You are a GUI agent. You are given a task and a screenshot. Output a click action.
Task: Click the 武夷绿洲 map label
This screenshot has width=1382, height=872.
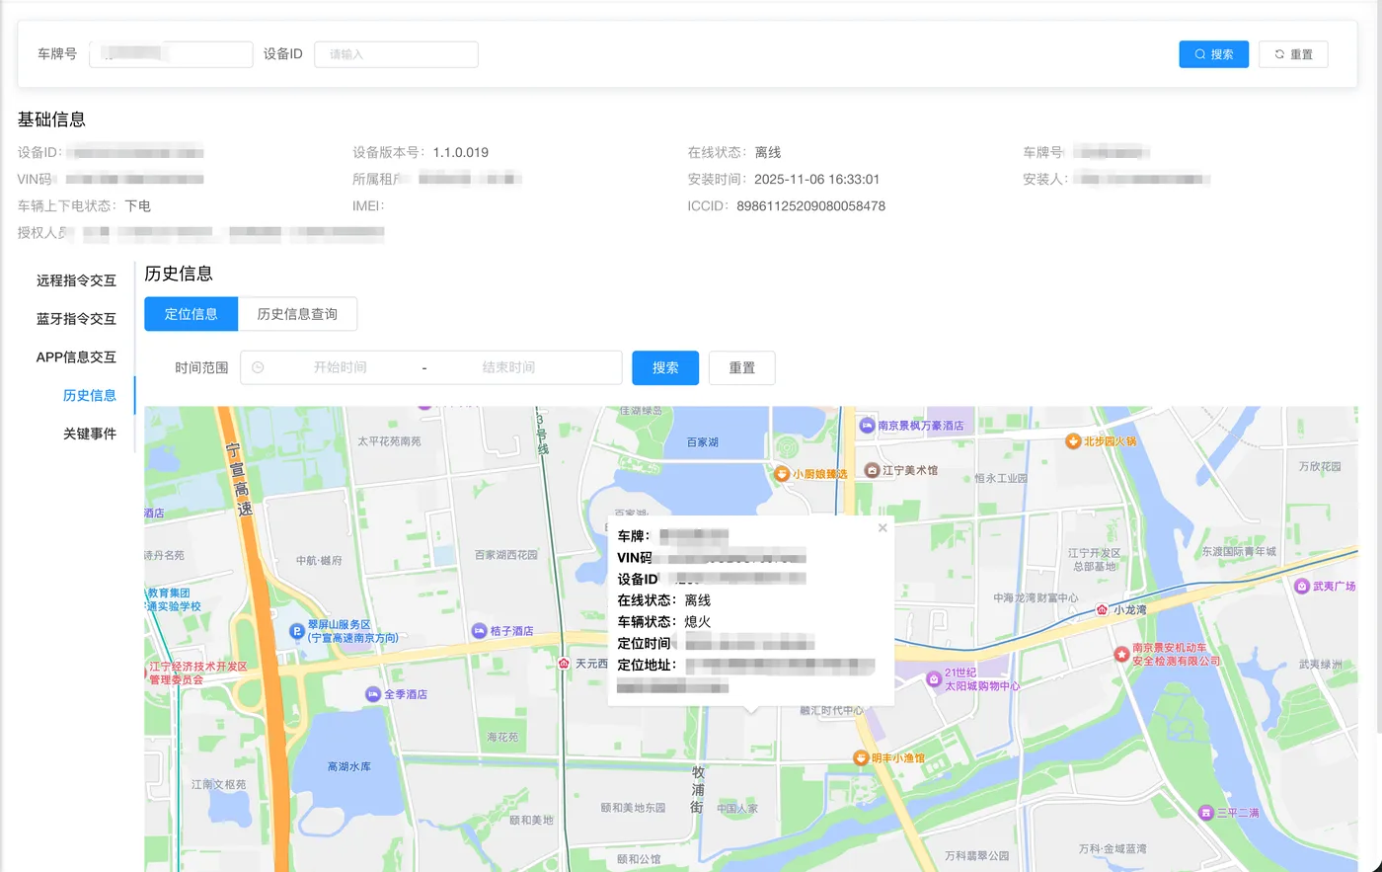point(1321,665)
